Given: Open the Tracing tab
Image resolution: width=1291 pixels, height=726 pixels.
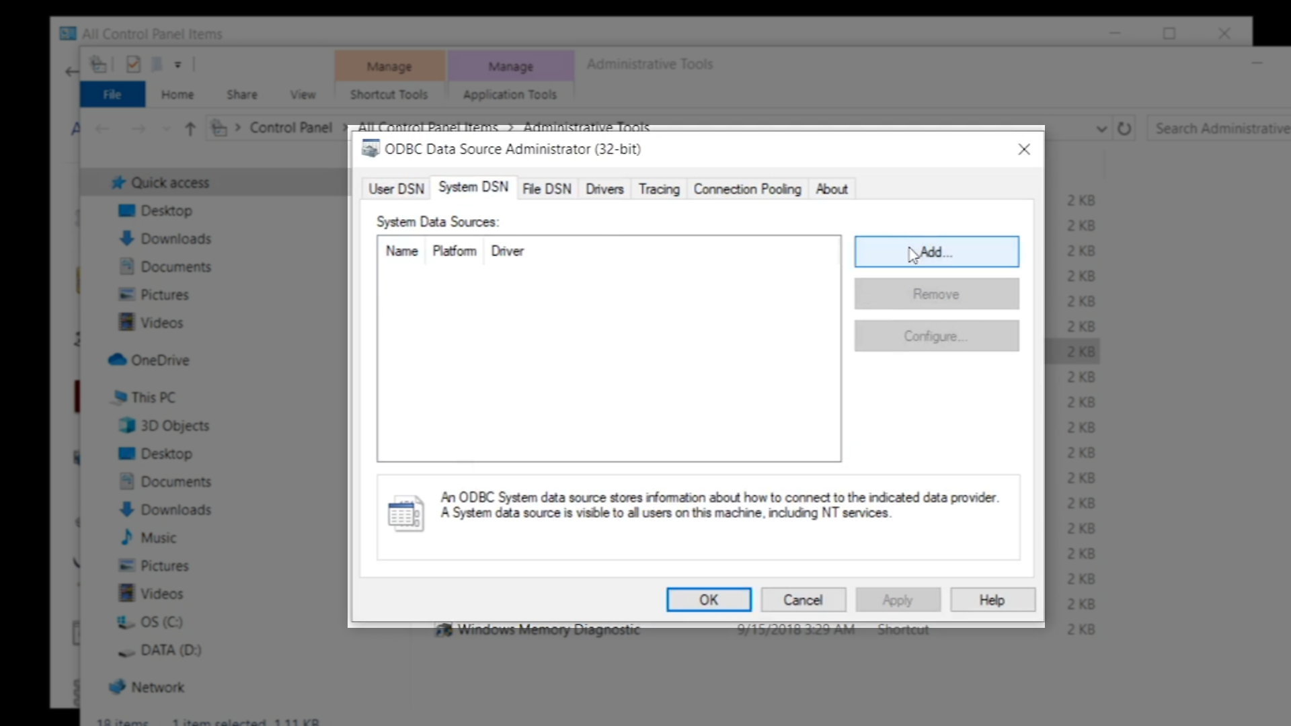Looking at the screenshot, I should [659, 189].
